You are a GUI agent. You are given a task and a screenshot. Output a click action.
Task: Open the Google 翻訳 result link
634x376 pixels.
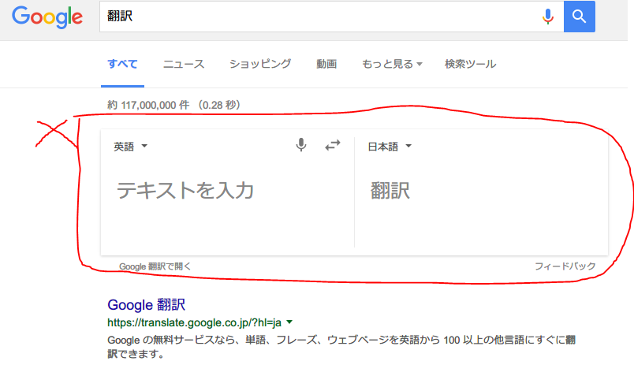point(146,305)
